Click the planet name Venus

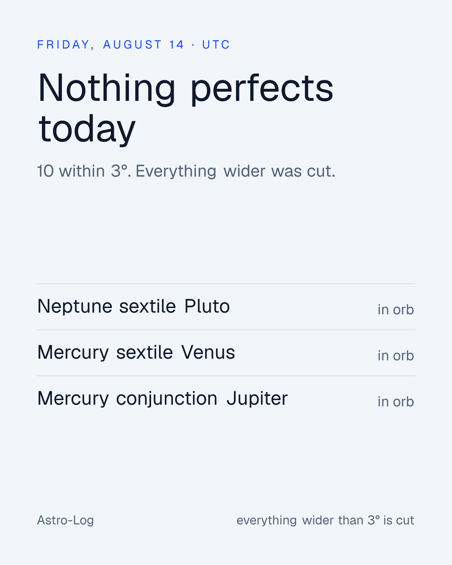pyautogui.click(x=208, y=352)
